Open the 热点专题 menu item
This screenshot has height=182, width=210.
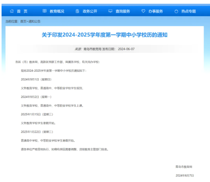(x=189, y=11)
